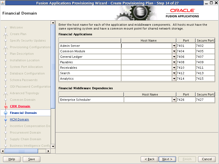Open Payables host name dropdown
The width and height of the screenshot is (219, 164).
click(x=174, y=62)
